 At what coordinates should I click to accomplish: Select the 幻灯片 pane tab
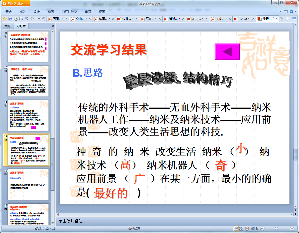click(x=21, y=26)
